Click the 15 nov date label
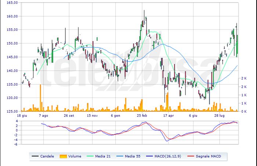Viewport: 257px width, 166px height. [92, 116]
